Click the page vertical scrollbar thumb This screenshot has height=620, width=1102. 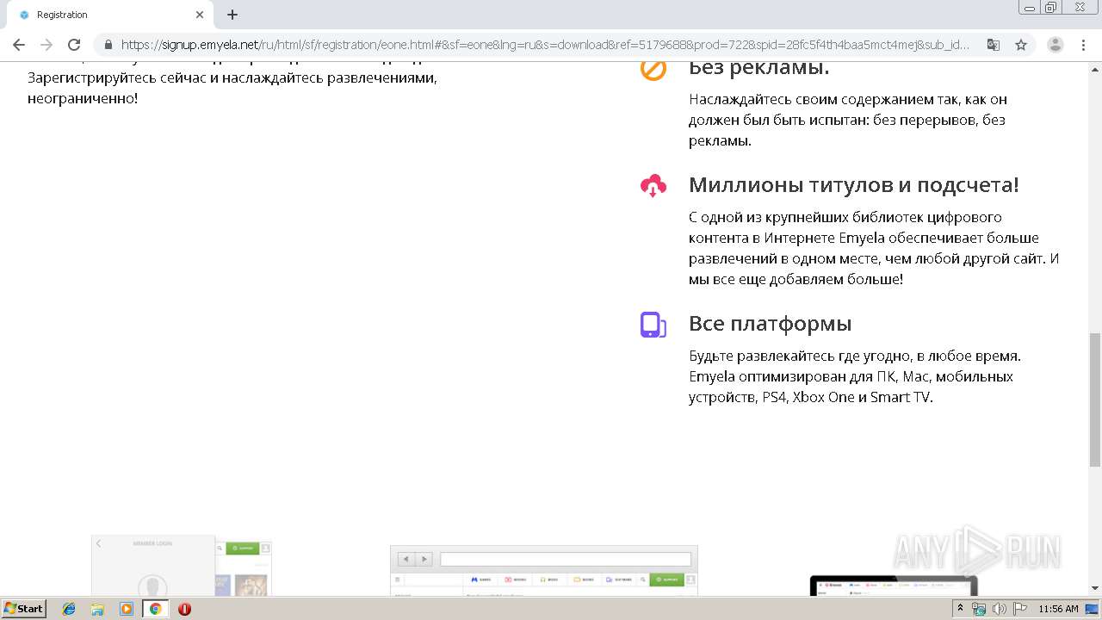(1094, 400)
